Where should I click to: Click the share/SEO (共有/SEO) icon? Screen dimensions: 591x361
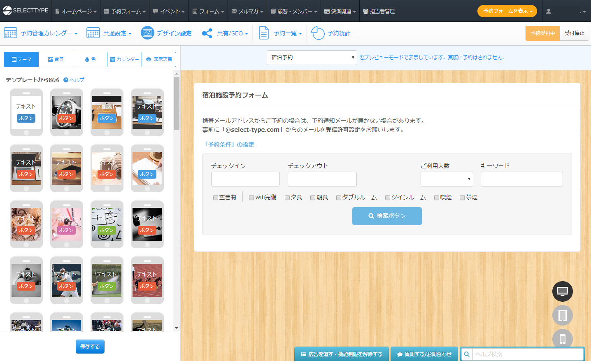click(207, 33)
